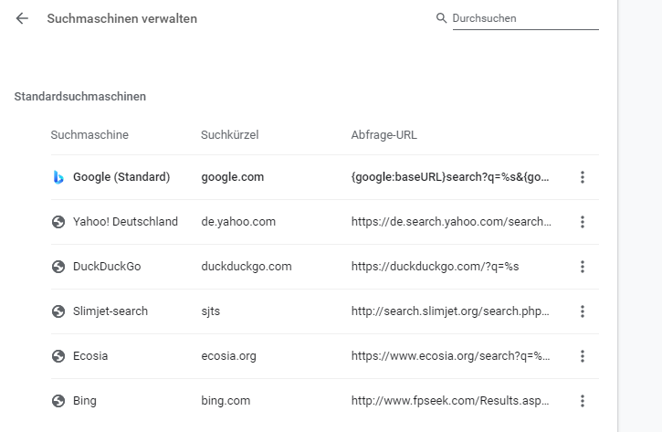Click the Slimjet query URL text
The height and width of the screenshot is (432, 662).
click(450, 311)
